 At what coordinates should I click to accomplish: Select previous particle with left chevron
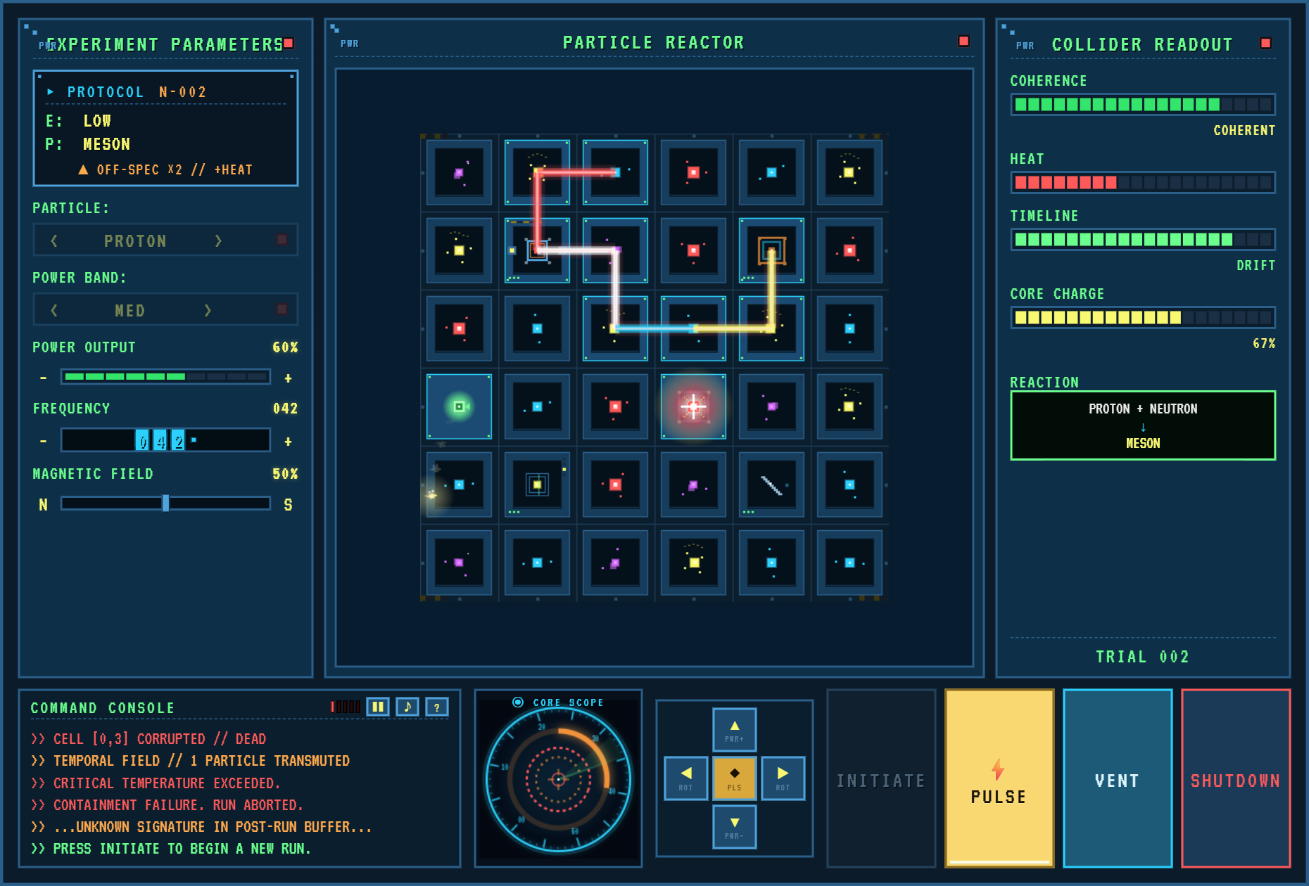tap(54, 240)
